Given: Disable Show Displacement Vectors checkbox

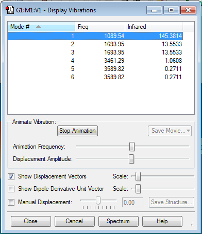Looking at the screenshot, I should 11,176.
